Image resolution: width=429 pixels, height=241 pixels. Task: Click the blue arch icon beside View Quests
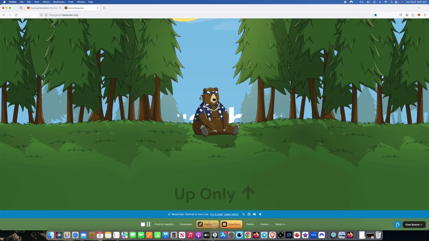pyautogui.click(x=397, y=225)
